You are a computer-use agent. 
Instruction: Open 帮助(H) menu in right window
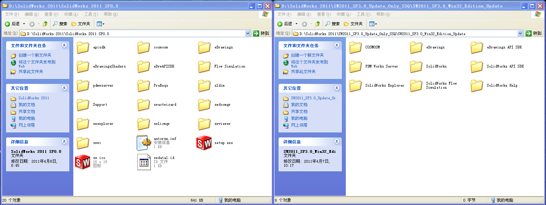click(383, 14)
